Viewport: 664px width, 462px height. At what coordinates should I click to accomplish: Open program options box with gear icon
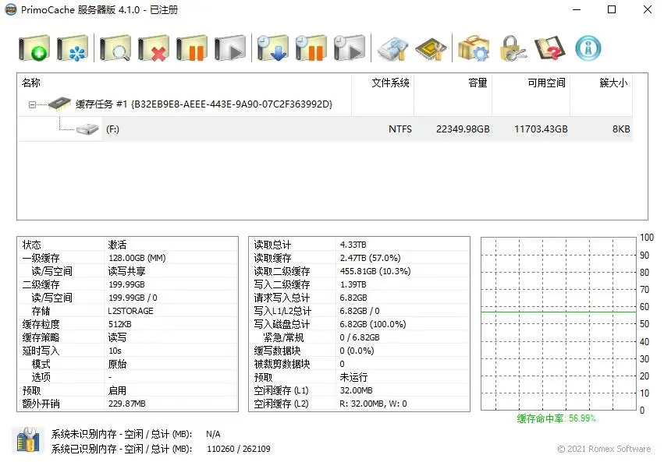tap(473, 48)
